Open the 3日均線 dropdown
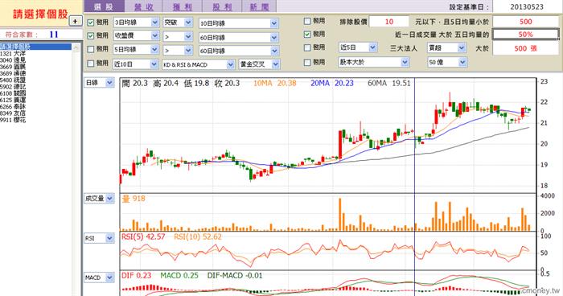Screen dimensions: 563x296 [x=136, y=23]
